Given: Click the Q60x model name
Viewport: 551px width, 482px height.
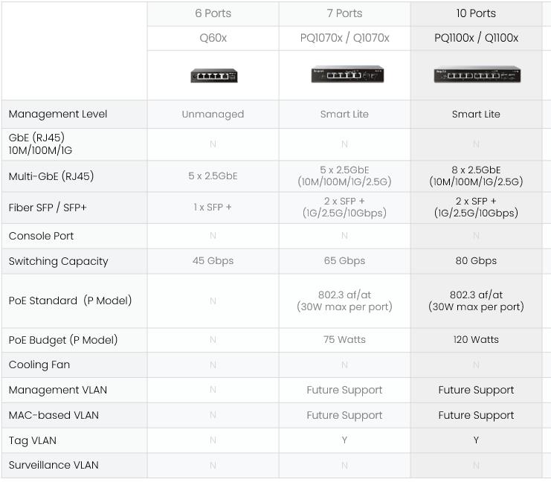Looking at the screenshot, I should (x=213, y=38).
